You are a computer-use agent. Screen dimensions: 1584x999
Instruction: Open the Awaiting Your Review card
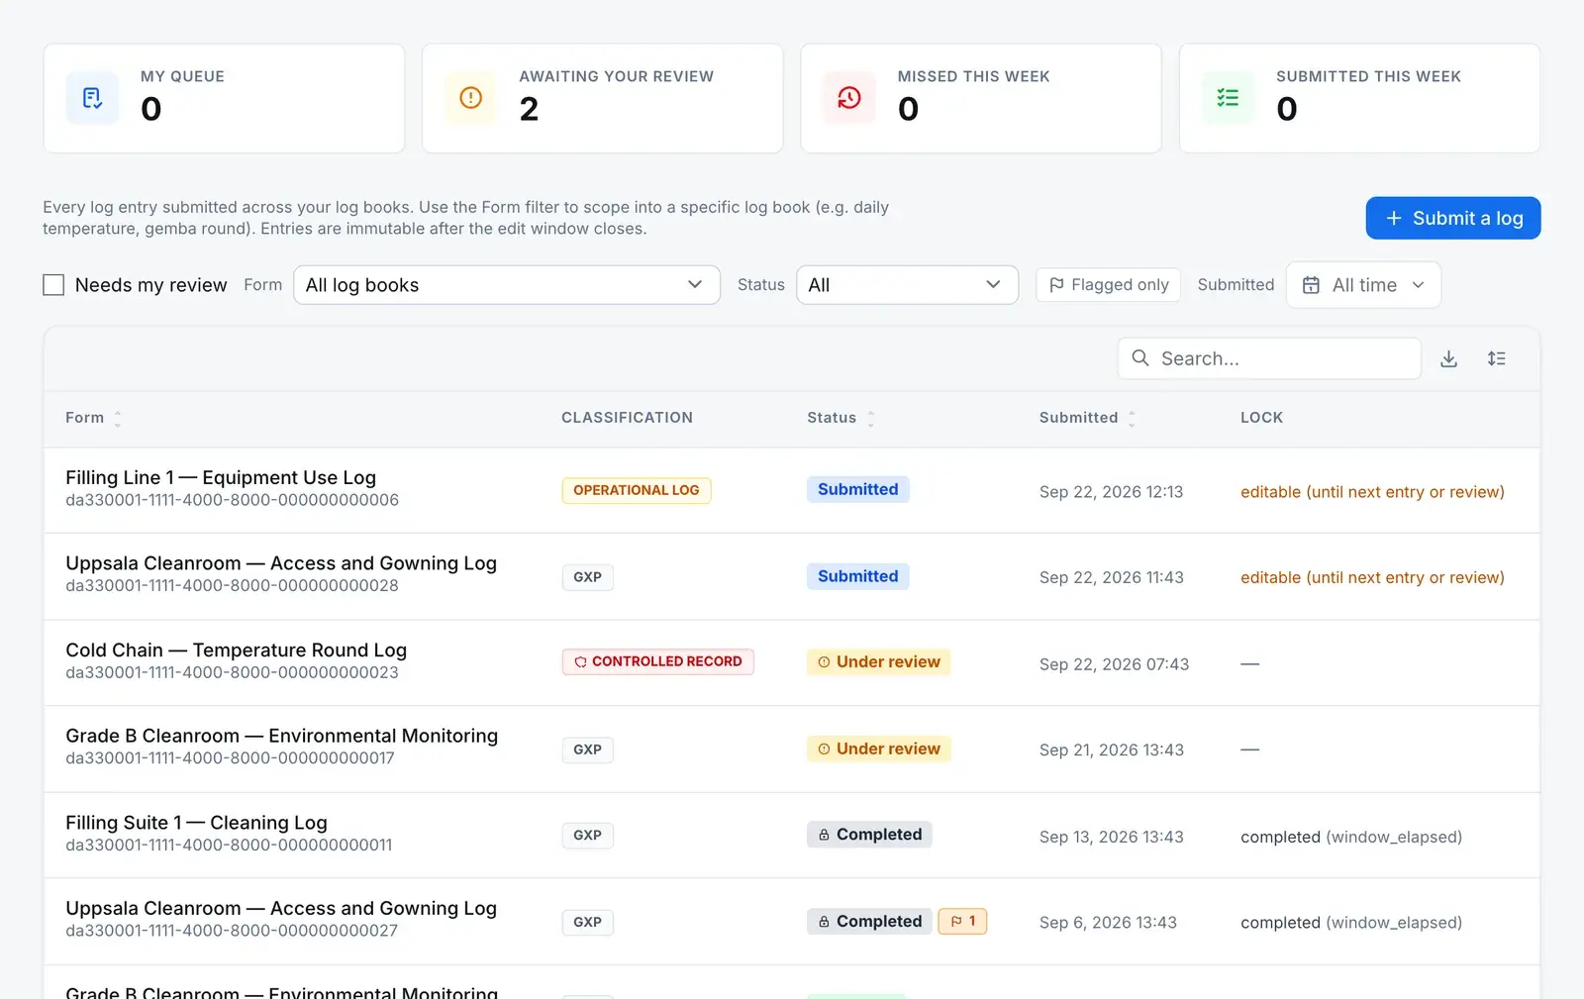pyautogui.click(x=602, y=98)
